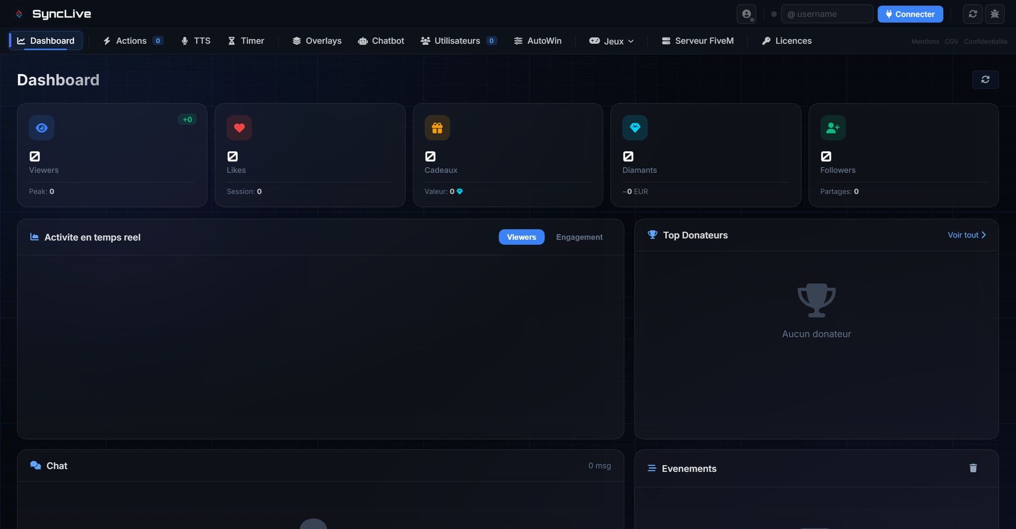Click the username input field
The height and width of the screenshot is (529, 1016).
[827, 14]
